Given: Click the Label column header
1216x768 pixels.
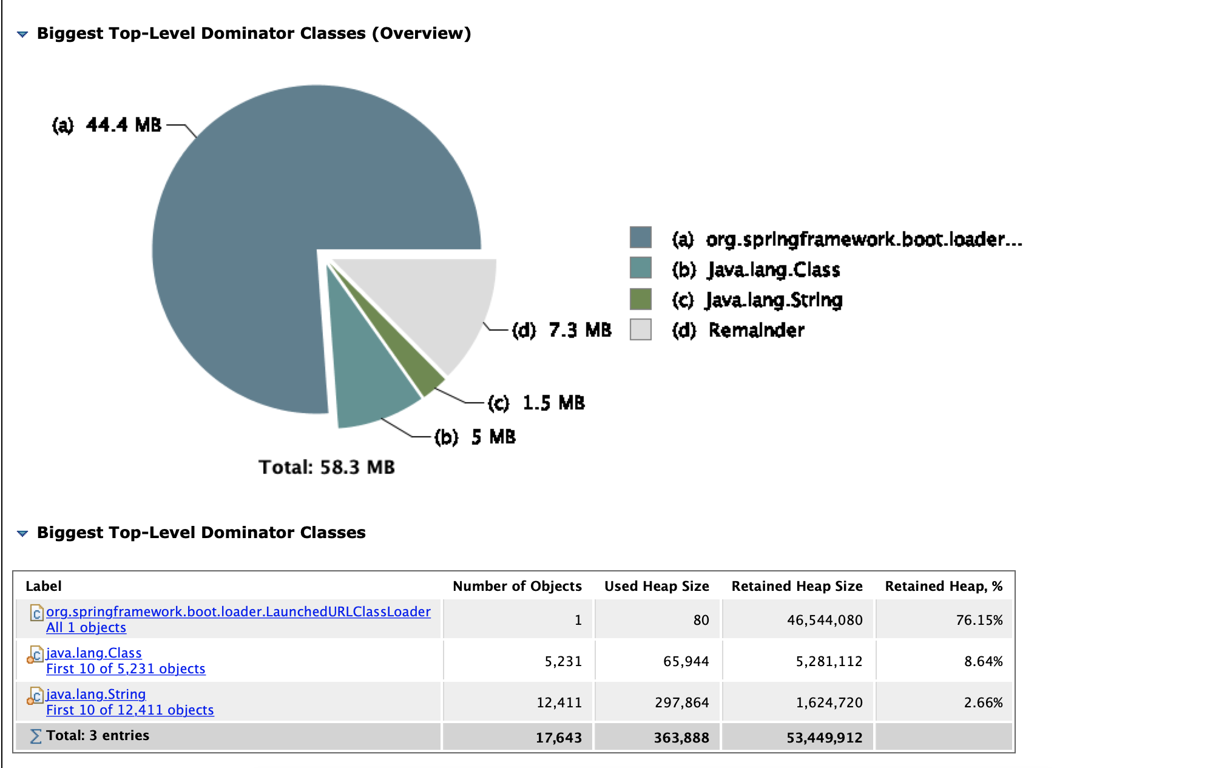Looking at the screenshot, I should click(x=44, y=586).
